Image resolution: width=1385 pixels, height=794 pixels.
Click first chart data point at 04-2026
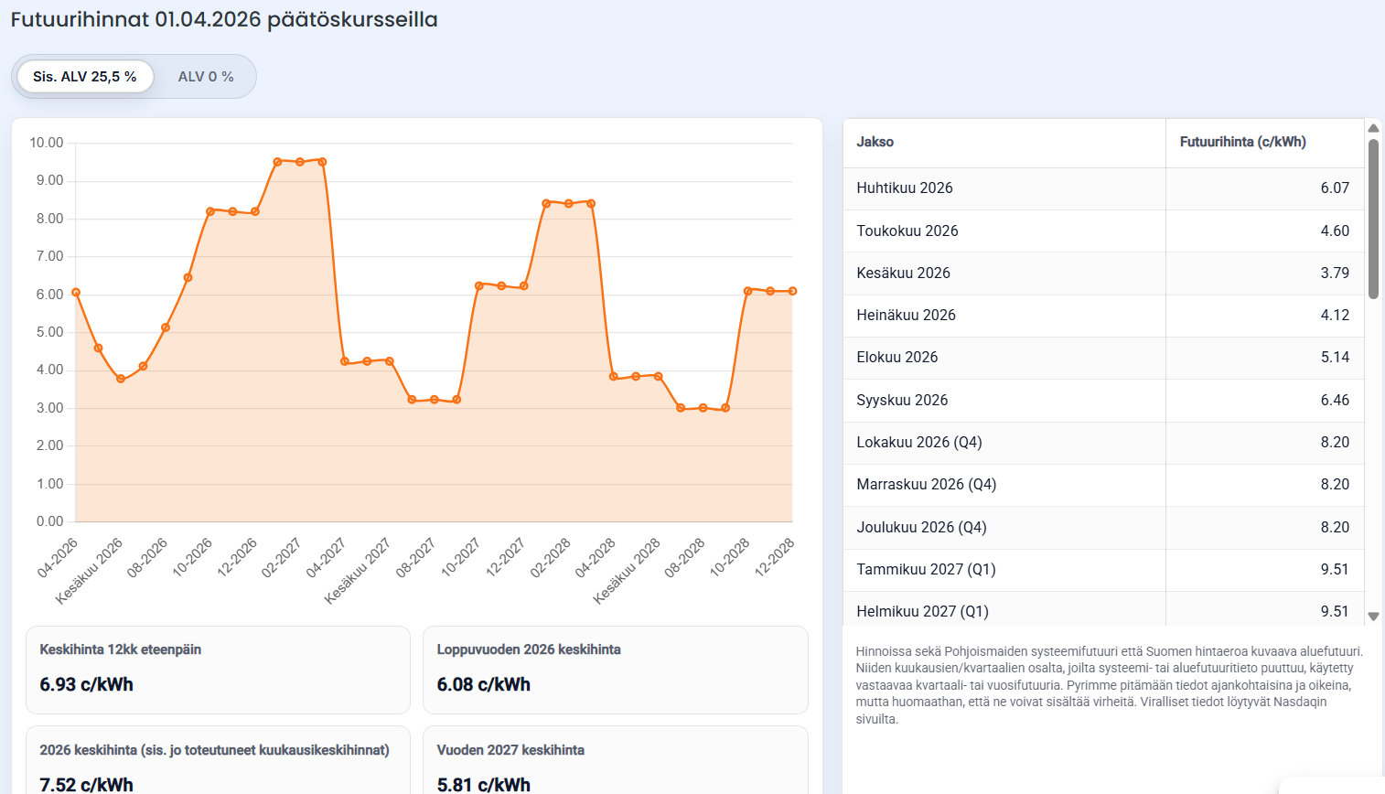tap(76, 293)
